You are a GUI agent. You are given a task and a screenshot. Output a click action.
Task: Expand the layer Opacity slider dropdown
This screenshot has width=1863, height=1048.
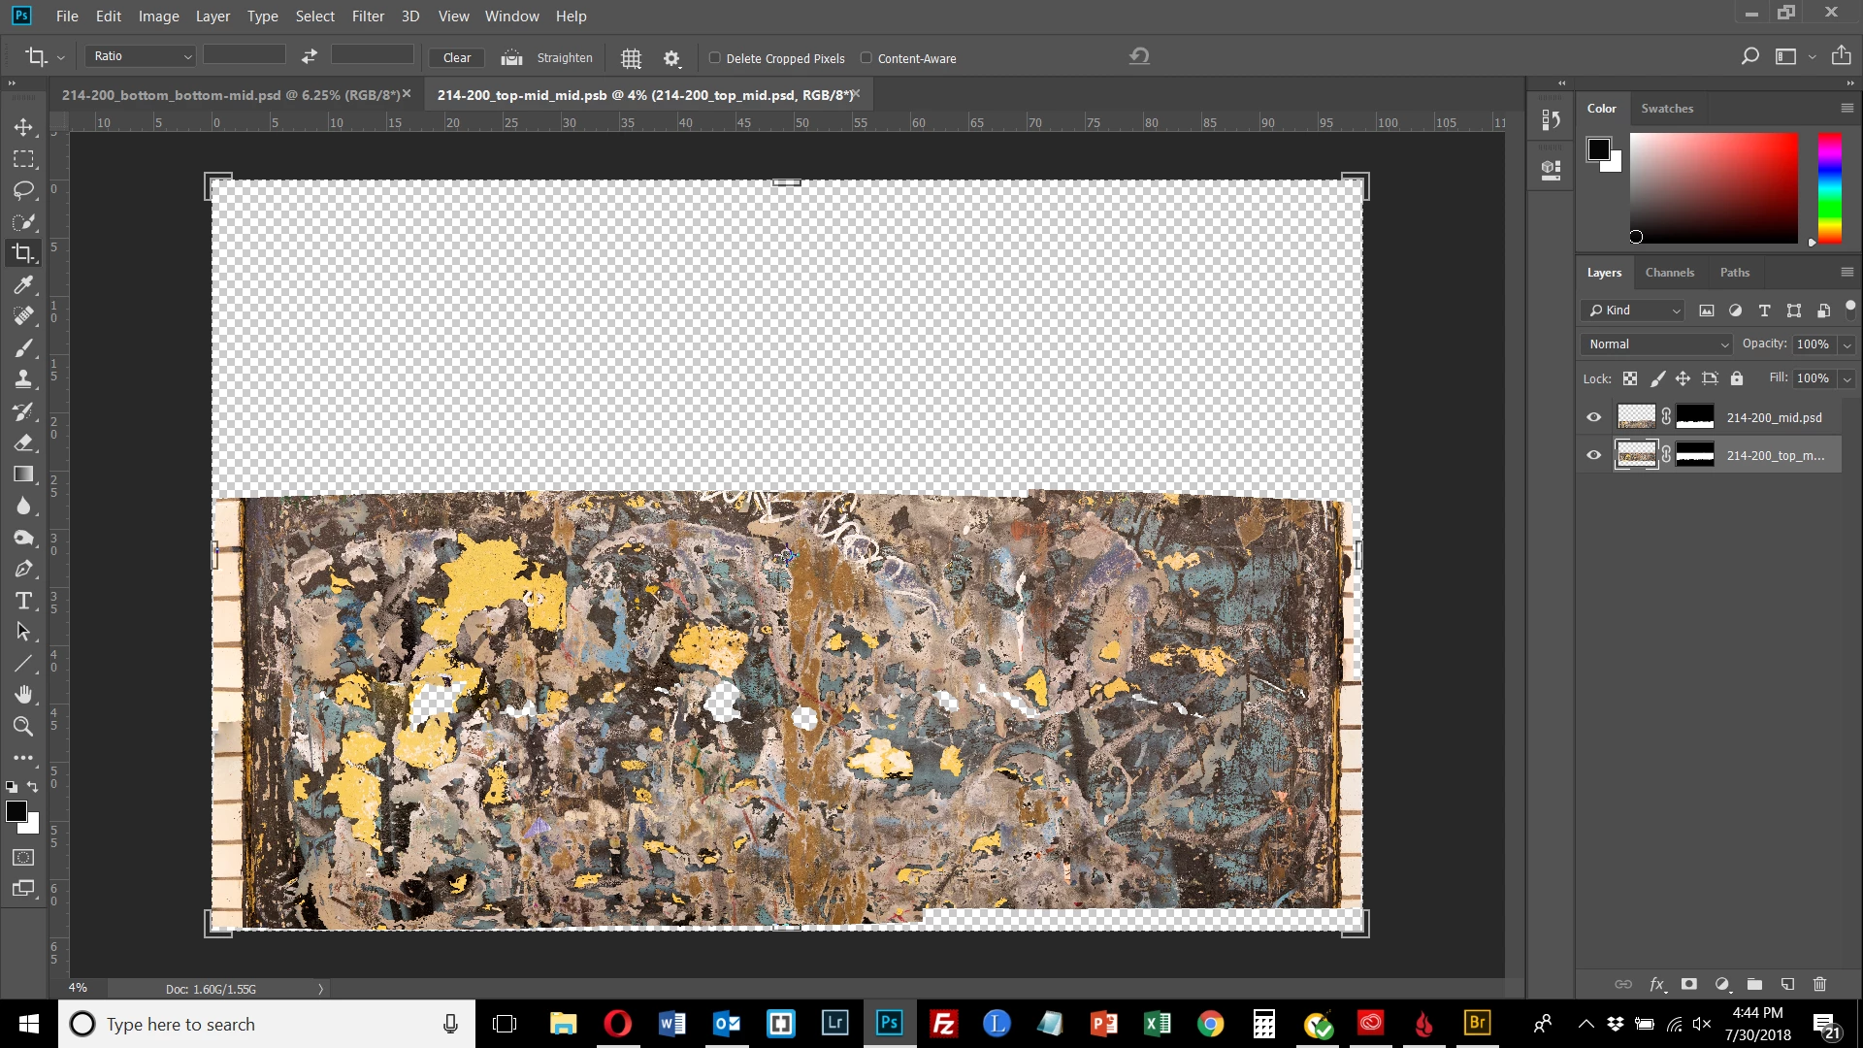(1847, 344)
